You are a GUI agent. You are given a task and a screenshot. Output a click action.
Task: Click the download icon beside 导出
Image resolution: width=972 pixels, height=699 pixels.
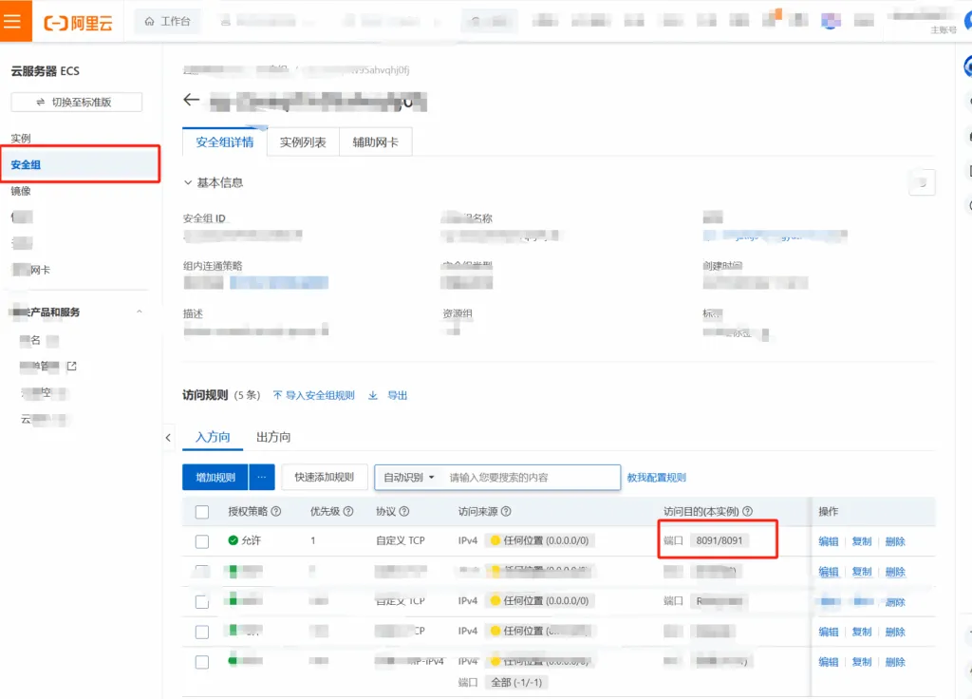click(x=372, y=395)
